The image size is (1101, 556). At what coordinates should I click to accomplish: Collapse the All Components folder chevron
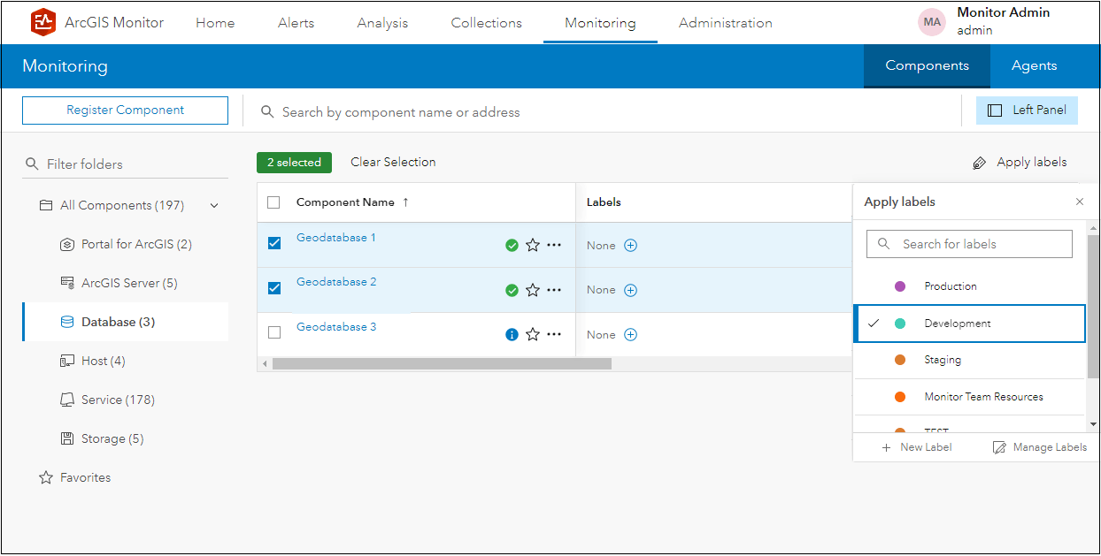click(x=214, y=206)
